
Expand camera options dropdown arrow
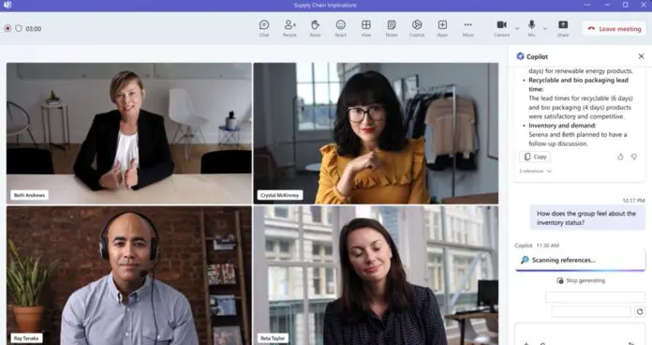point(517,29)
